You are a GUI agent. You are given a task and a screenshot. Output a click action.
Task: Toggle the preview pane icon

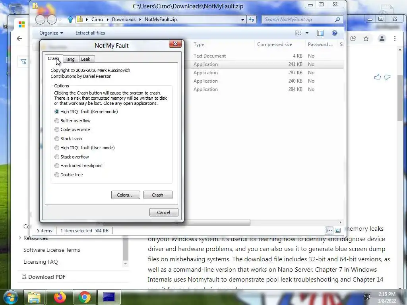(320, 33)
